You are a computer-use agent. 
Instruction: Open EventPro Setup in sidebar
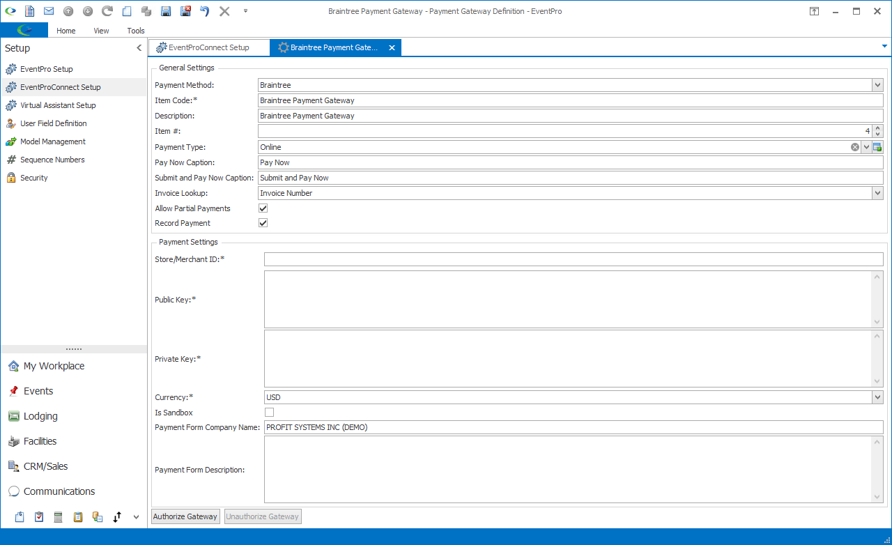(x=46, y=69)
